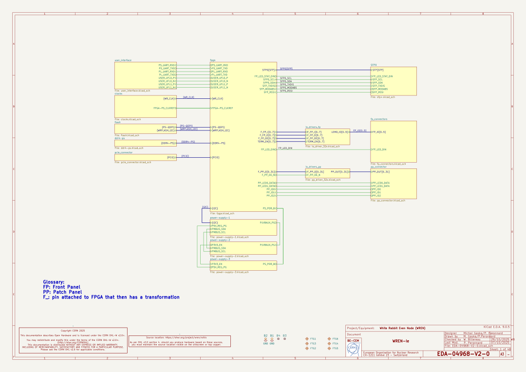Click the FPGA-PS_CLKREF pin in clocks sheet
Image resolution: width=526 pixels, height=372 pixels.
point(165,109)
